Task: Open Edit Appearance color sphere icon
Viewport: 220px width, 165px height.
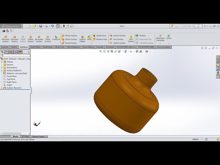Action: (x=137, y=52)
